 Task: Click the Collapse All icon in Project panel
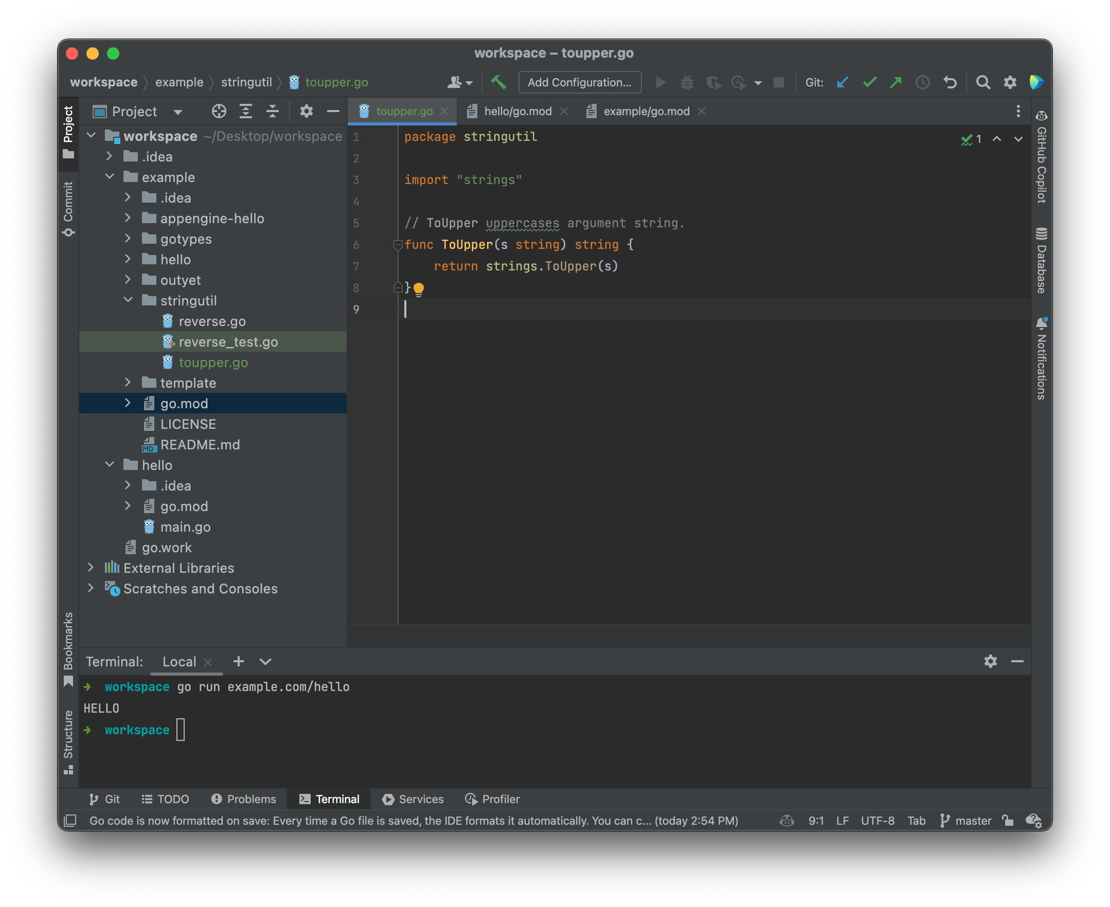tap(272, 111)
